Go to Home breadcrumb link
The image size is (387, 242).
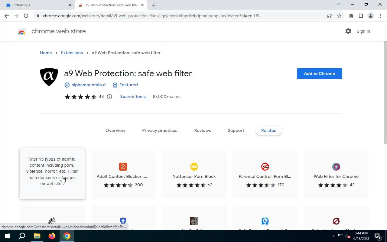click(x=46, y=53)
